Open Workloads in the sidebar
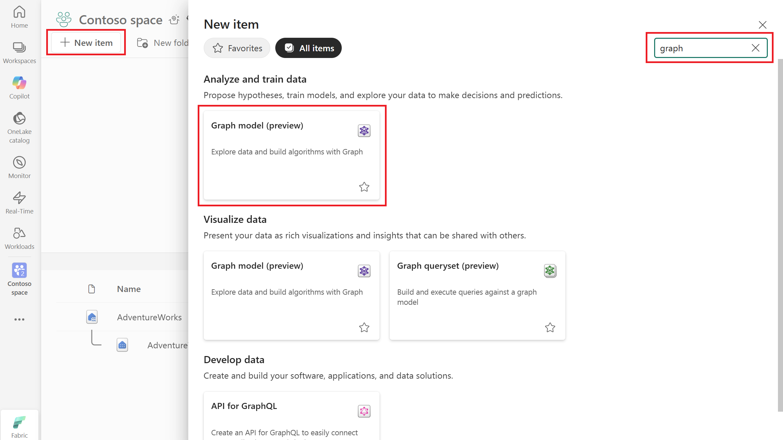 (x=19, y=238)
